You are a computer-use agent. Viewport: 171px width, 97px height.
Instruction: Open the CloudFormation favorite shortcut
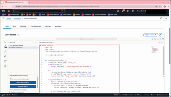coord(14,15)
